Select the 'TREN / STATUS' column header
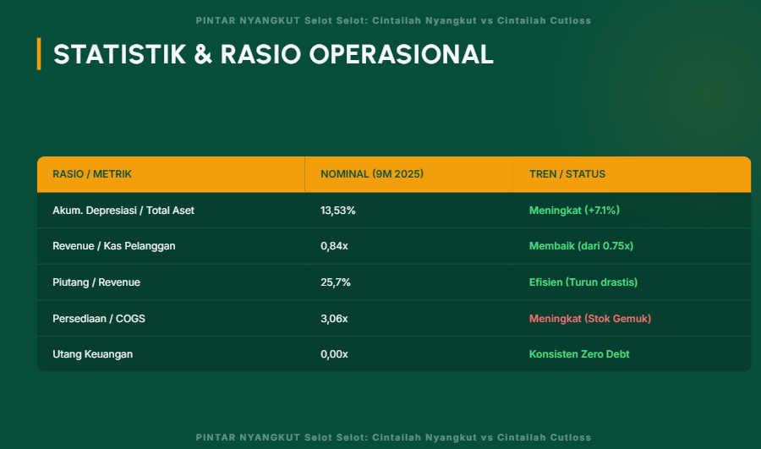The height and width of the screenshot is (449, 761). coord(567,174)
